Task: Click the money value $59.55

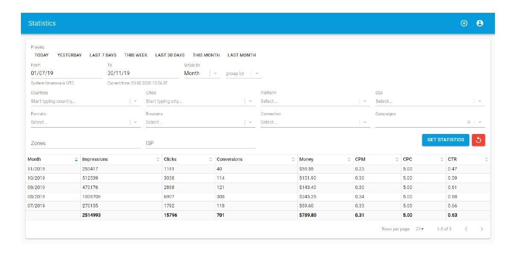Action: coord(306,169)
